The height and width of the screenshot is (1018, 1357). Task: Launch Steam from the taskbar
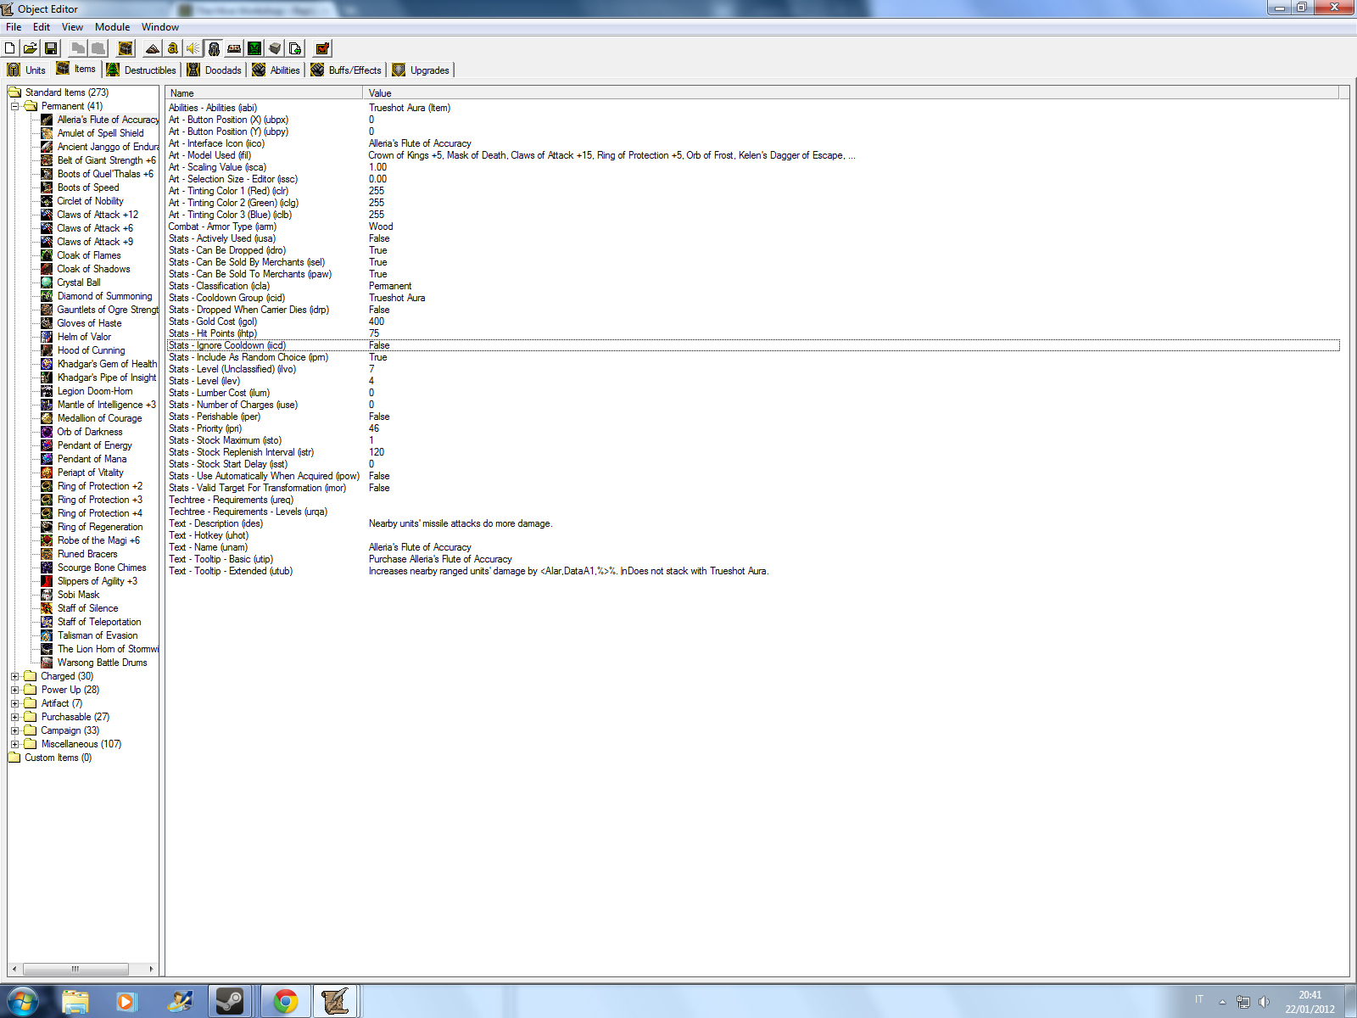point(230,1002)
